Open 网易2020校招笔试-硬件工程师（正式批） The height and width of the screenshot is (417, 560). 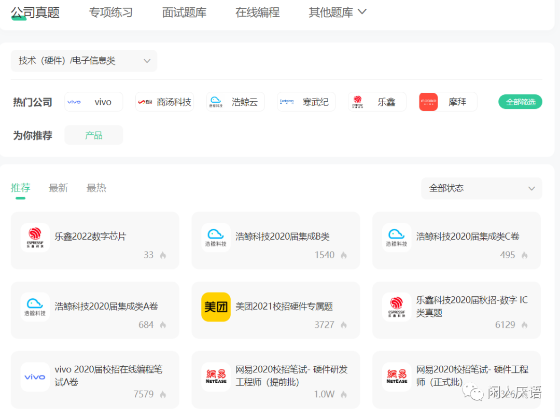tap(472, 376)
